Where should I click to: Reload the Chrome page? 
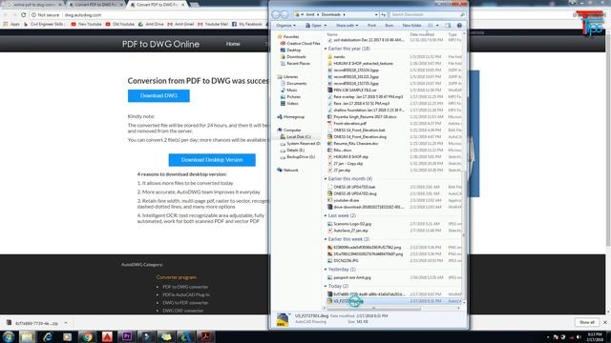(x=23, y=15)
